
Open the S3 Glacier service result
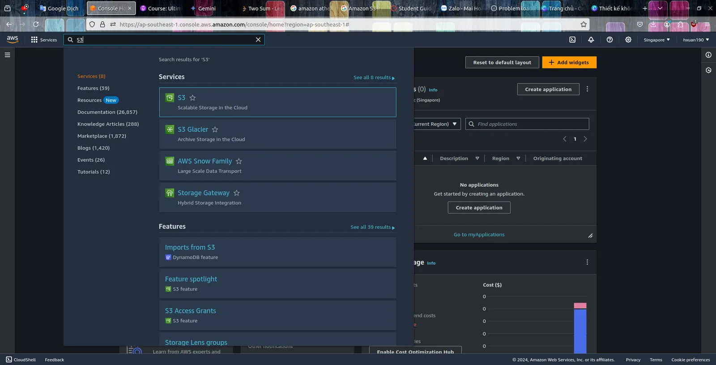point(277,134)
